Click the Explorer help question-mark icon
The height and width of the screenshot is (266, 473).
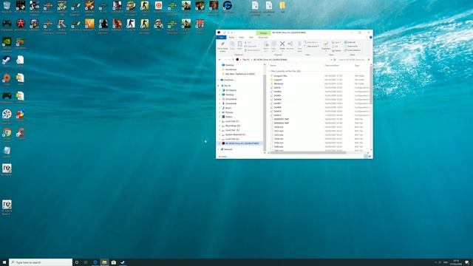pyautogui.click(x=371, y=38)
